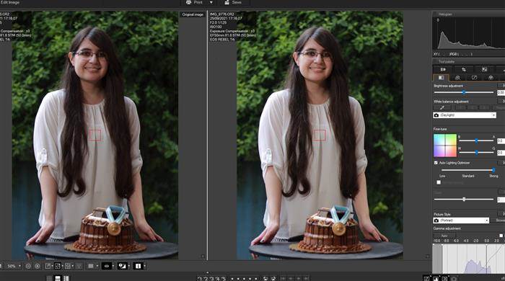The height and width of the screenshot is (281, 505).
Task: Apply check mark 1 to image
Action: [x=200, y=278]
